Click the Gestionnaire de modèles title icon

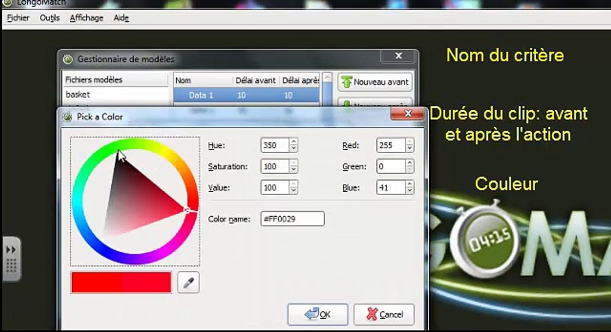tap(68, 59)
